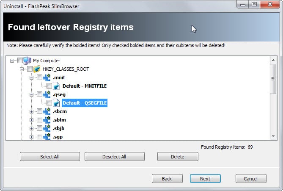Check the HKEY_CLASSES_ROOT checkbox
This screenshot has width=283, height=191.
[30, 69]
